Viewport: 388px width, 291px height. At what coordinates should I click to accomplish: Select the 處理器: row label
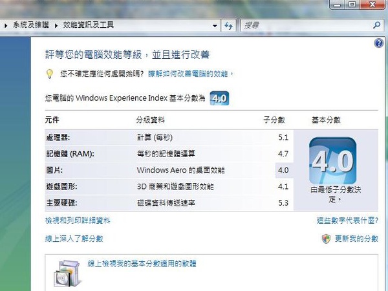pyautogui.click(x=58, y=137)
